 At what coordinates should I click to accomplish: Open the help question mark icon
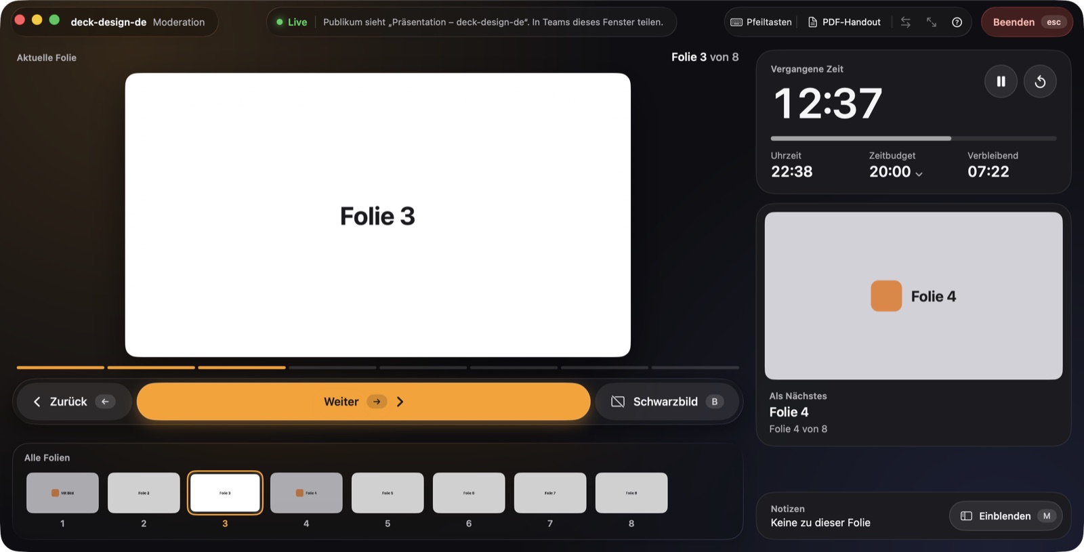[957, 22]
